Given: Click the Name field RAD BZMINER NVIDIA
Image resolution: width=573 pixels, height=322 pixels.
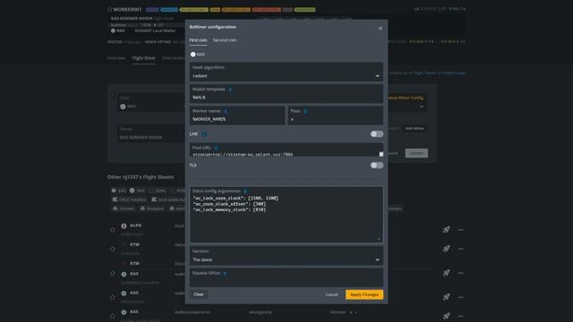Looking at the screenshot, I should coord(150,133).
